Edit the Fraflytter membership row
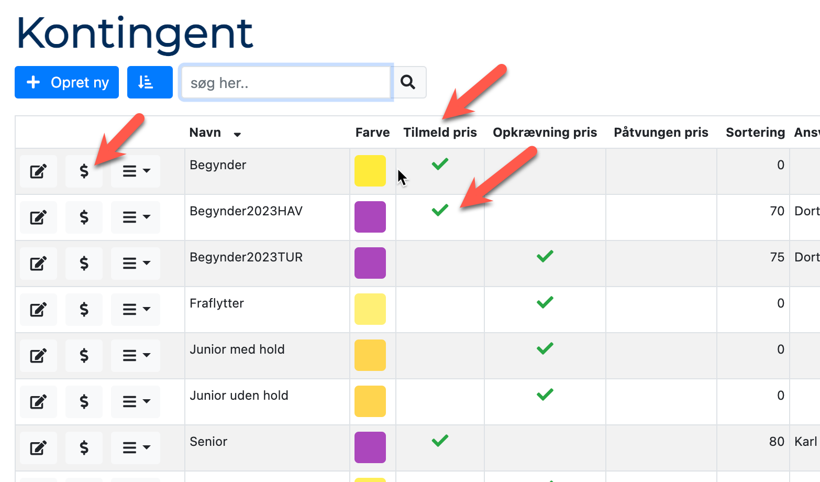Screen dimensions: 820x482 point(38,310)
